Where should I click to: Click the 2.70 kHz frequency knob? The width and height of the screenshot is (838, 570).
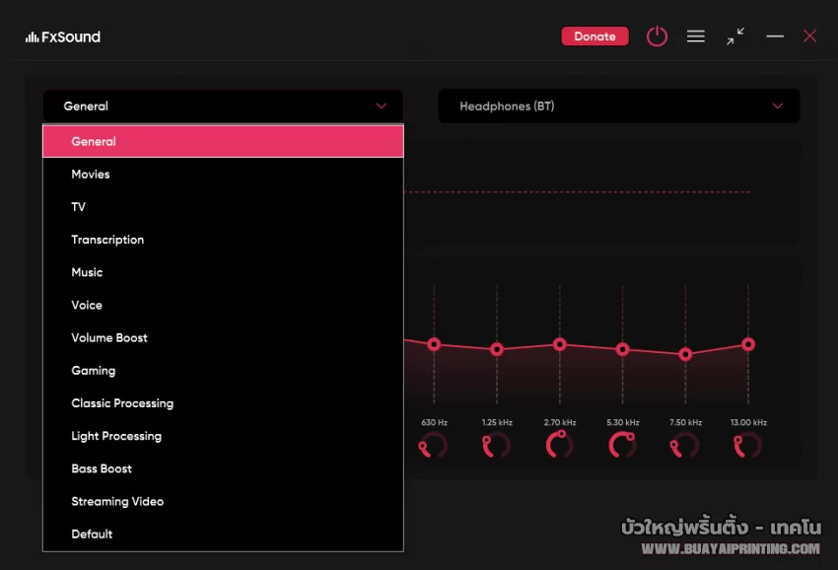pyautogui.click(x=560, y=446)
